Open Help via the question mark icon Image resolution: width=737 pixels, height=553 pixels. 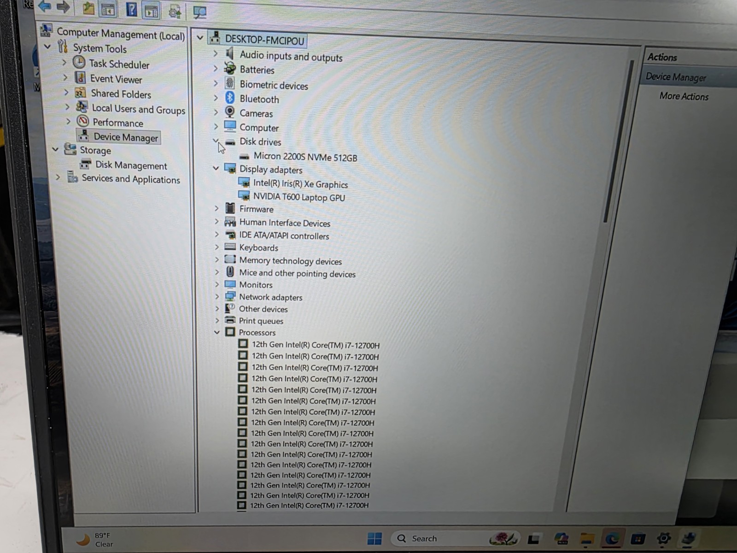[131, 9]
